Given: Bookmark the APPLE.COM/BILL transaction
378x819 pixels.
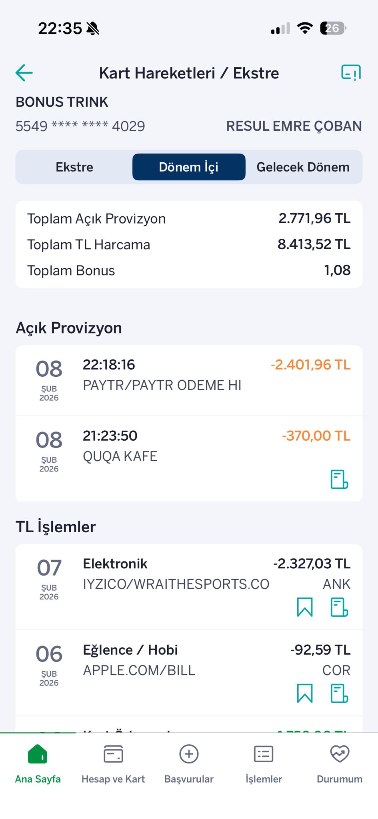Looking at the screenshot, I should coord(305,693).
